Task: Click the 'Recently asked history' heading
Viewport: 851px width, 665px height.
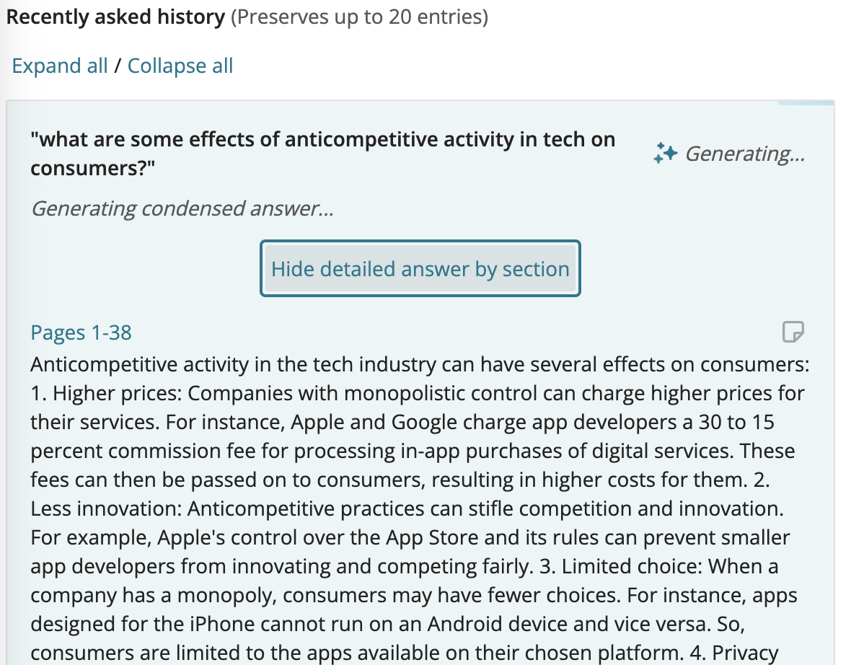Action: pyautogui.click(x=115, y=17)
